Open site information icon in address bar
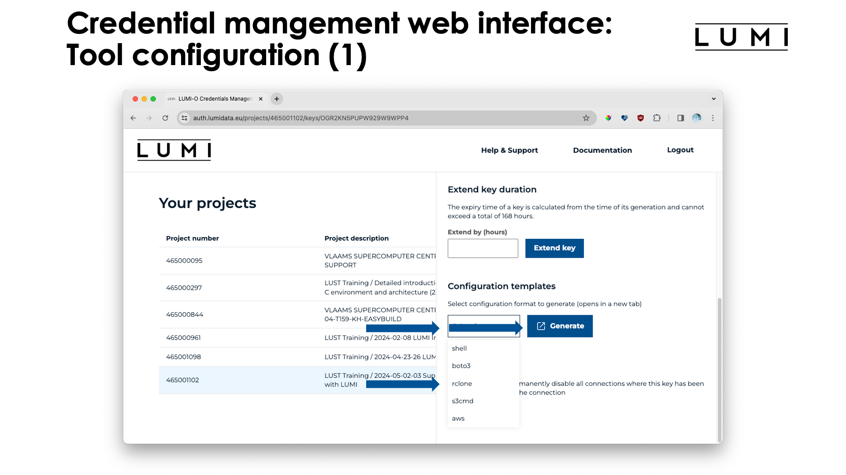The image size is (846, 475). point(185,118)
